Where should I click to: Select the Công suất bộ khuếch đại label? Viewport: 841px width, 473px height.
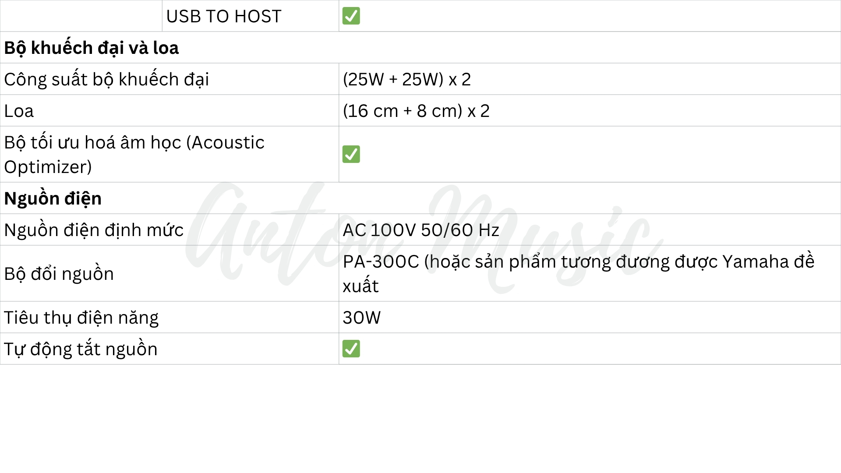click(106, 79)
